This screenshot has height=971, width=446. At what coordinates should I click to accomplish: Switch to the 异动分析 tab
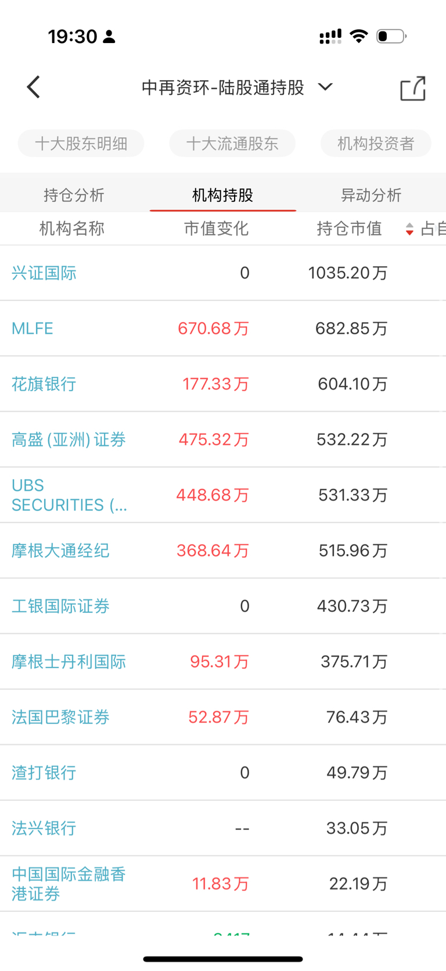coord(371,195)
